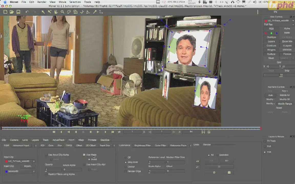Viewport: 295px width, 184px height.
Task: Activate the hand pan tool
Action: pos(56,12)
